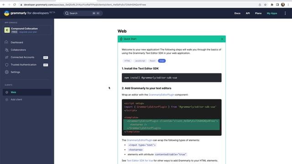Open the API menu item
Image resolution: width=292 pixels, height=164 pixels.
click(248, 13)
